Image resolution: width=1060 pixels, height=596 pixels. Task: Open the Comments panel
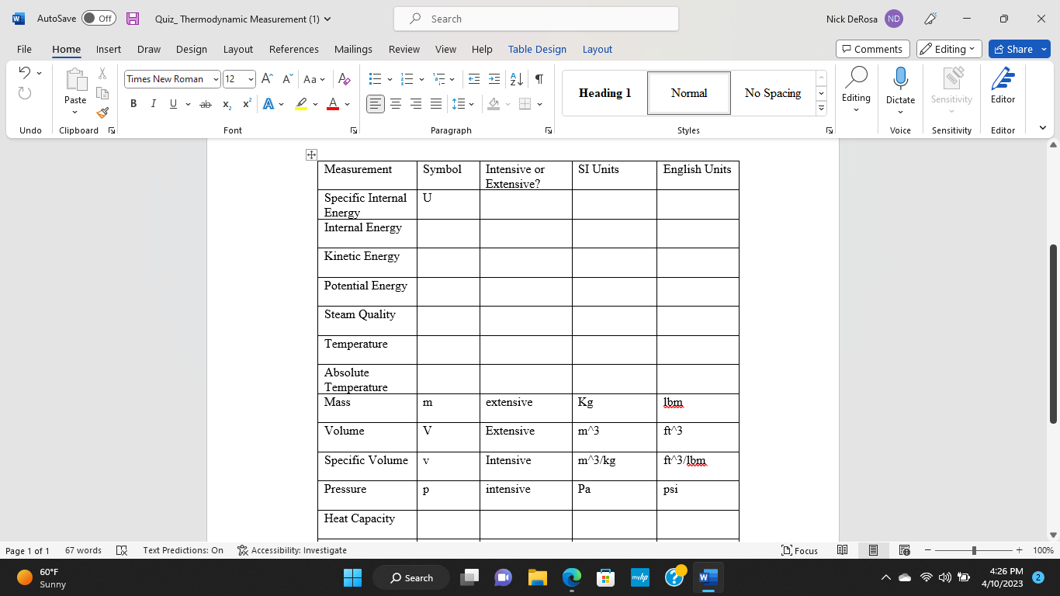[x=872, y=48]
